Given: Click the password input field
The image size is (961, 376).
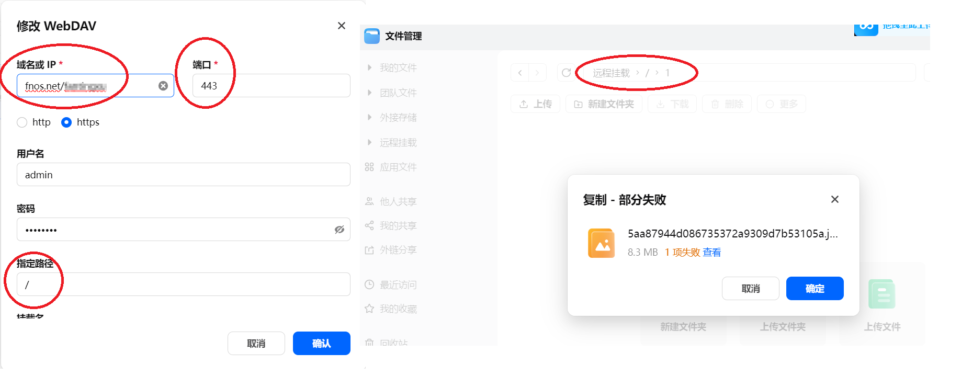Looking at the screenshot, I should click(184, 230).
